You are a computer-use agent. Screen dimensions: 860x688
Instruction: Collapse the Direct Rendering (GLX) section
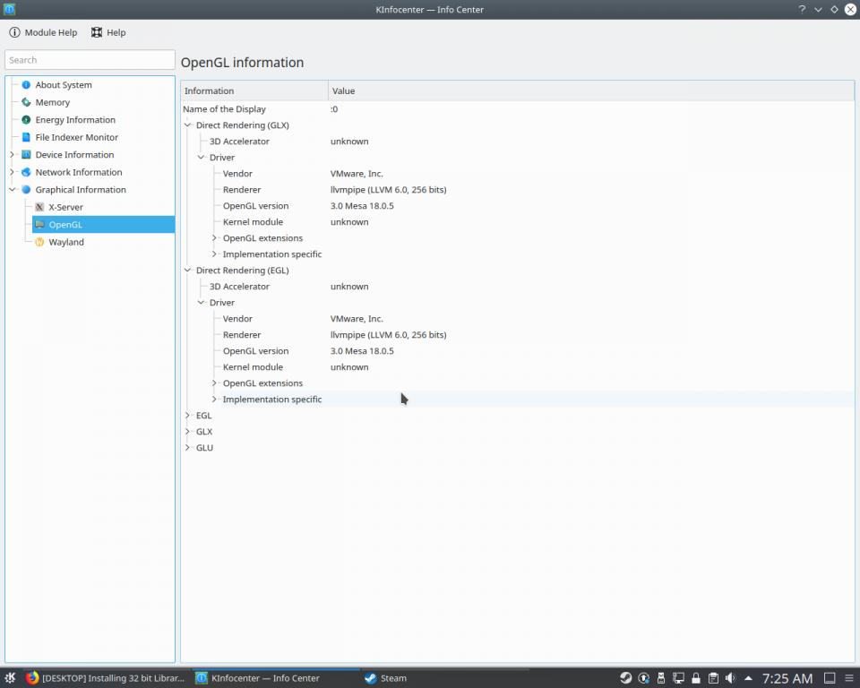188,125
